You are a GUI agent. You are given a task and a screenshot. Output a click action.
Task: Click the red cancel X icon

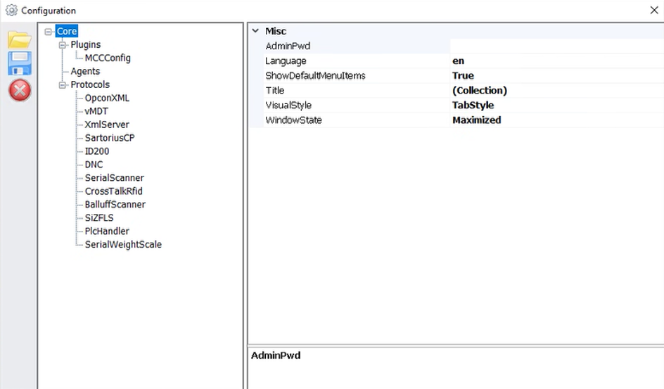(x=19, y=89)
